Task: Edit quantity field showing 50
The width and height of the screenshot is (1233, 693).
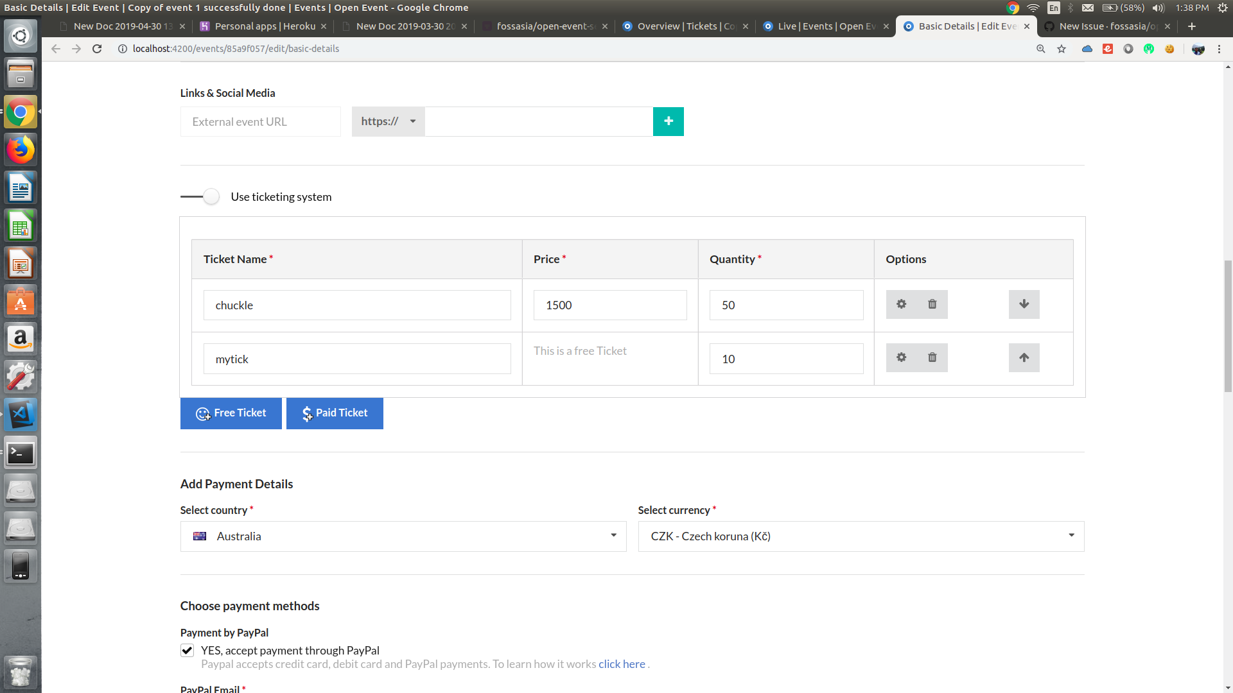Action: pyautogui.click(x=786, y=305)
